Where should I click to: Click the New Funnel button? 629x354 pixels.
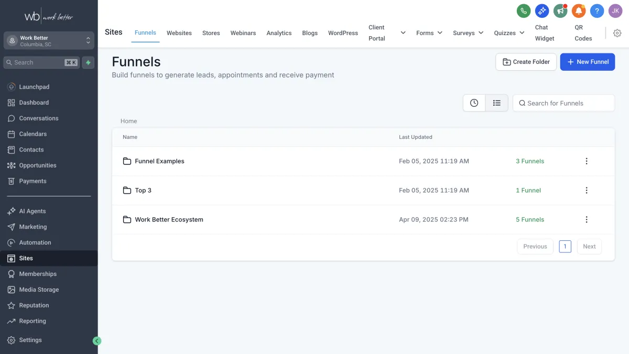pyautogui.click(x=588, y=62)
